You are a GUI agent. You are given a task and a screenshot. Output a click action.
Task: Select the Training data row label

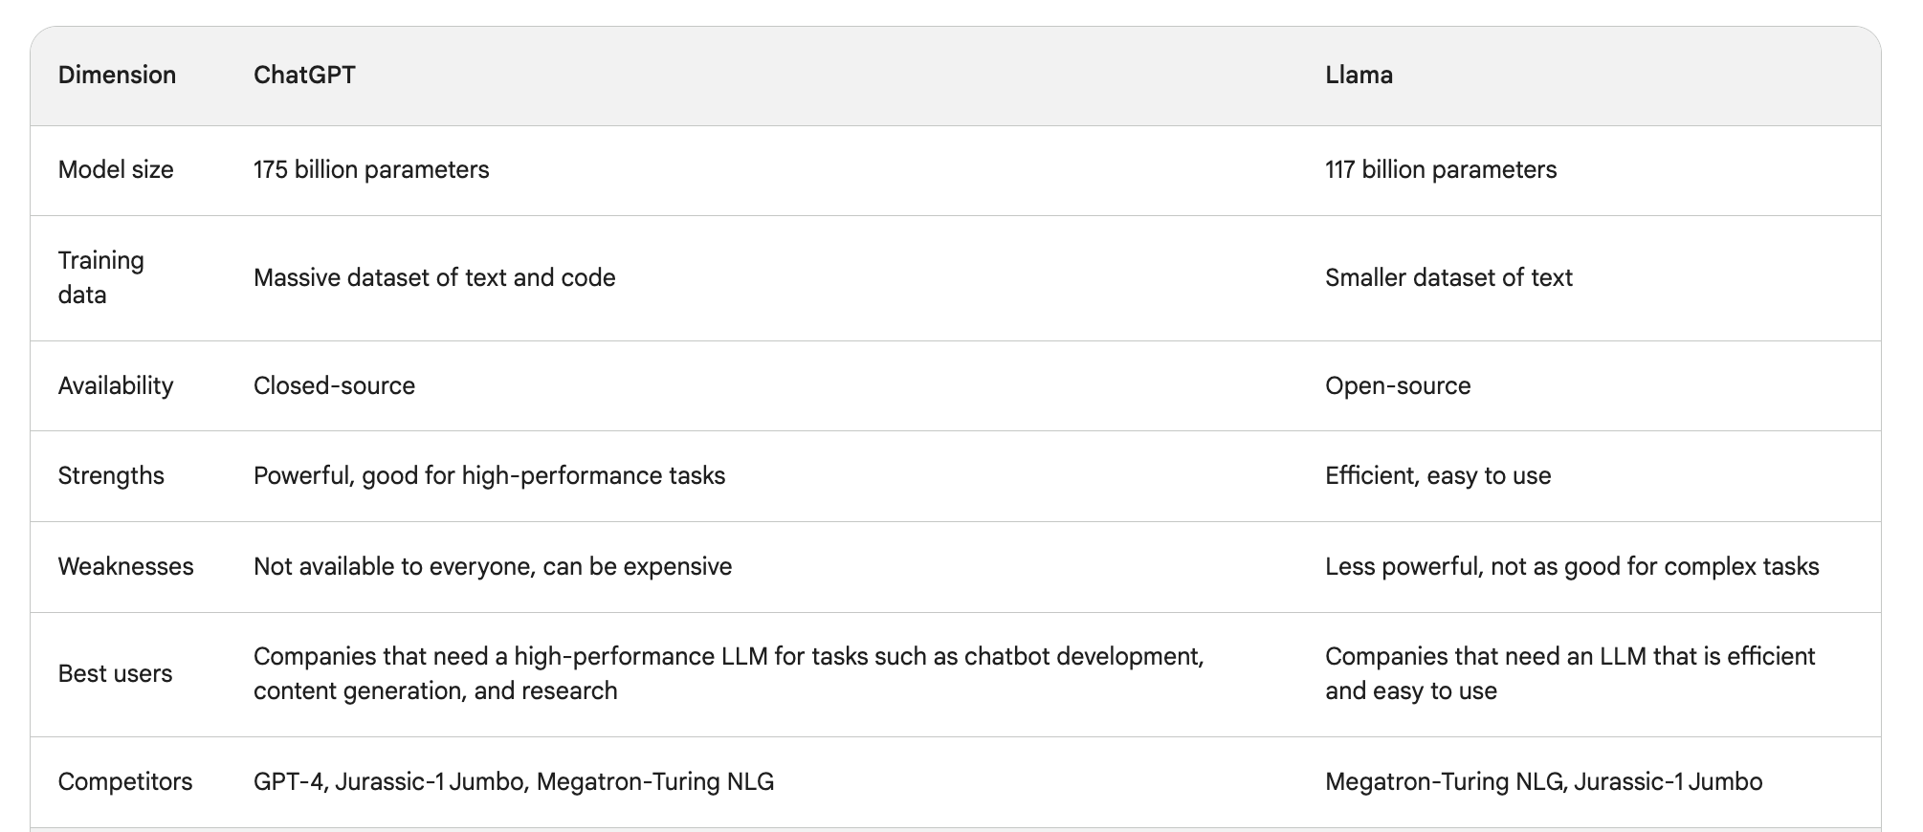point(101,277)
